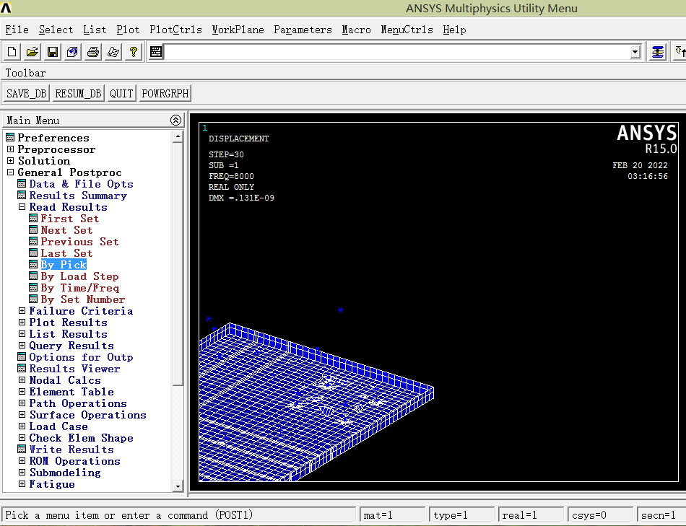Collapse the Read Results branch
Screen dimensions: 686x526
22,207
